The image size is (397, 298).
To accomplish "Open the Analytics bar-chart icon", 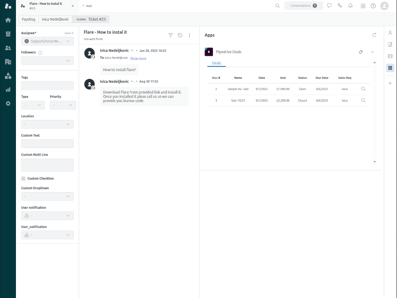I will click(x=8, y=90).
